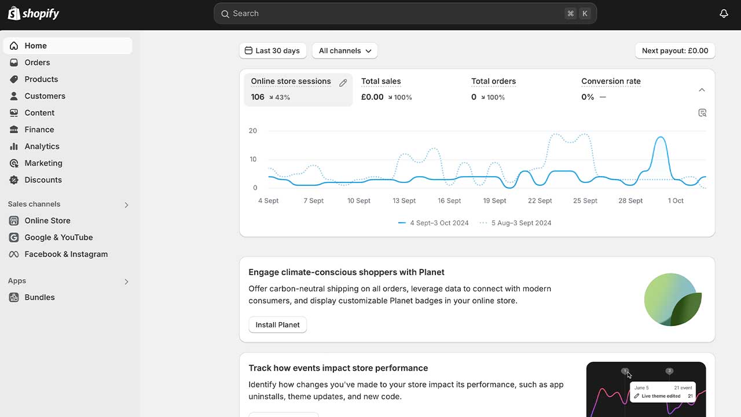Image resolution: width=741 pixels, height=417 pixels.
Task: Open the Analytics section
Action: 41,146
